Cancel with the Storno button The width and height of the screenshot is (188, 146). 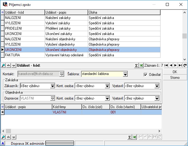coord(175,78)
